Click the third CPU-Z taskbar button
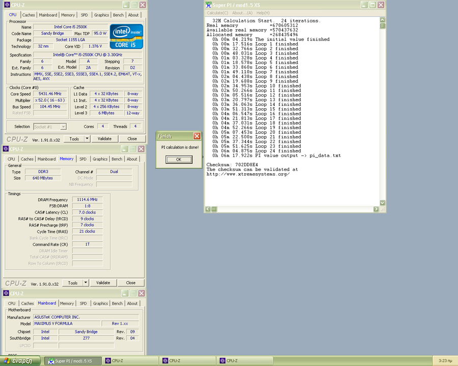Viewport: 458px width, 366px height. pyautogui.click(x=245, y=361)
